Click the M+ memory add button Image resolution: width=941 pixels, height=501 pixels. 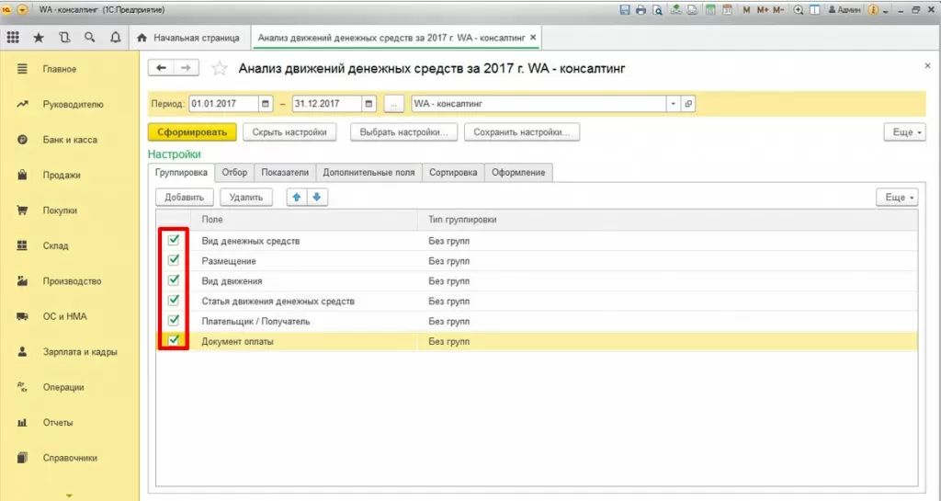[x=763, y=9]
